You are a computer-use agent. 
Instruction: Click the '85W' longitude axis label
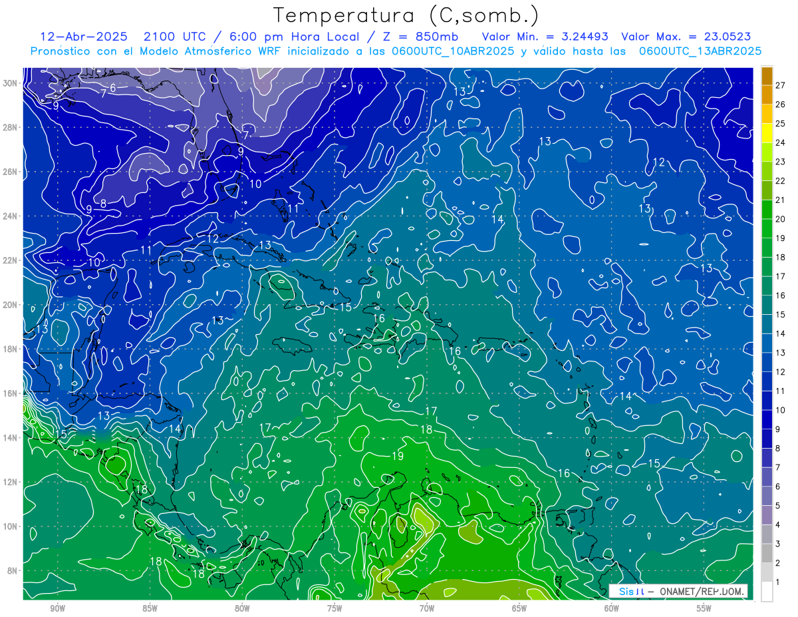(150, 608)
